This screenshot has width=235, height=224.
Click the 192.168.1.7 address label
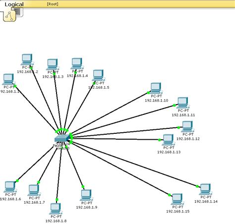(x=34, y=202)
